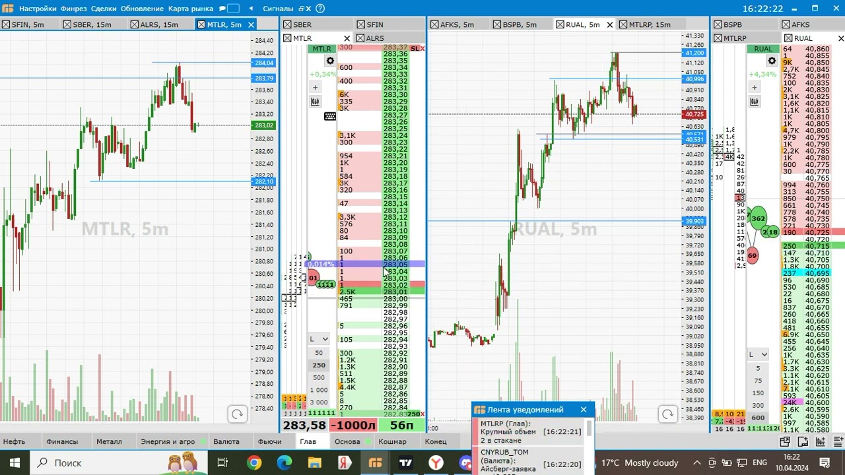
Task: Click 56п profit indicator
Action: [401, 426]
